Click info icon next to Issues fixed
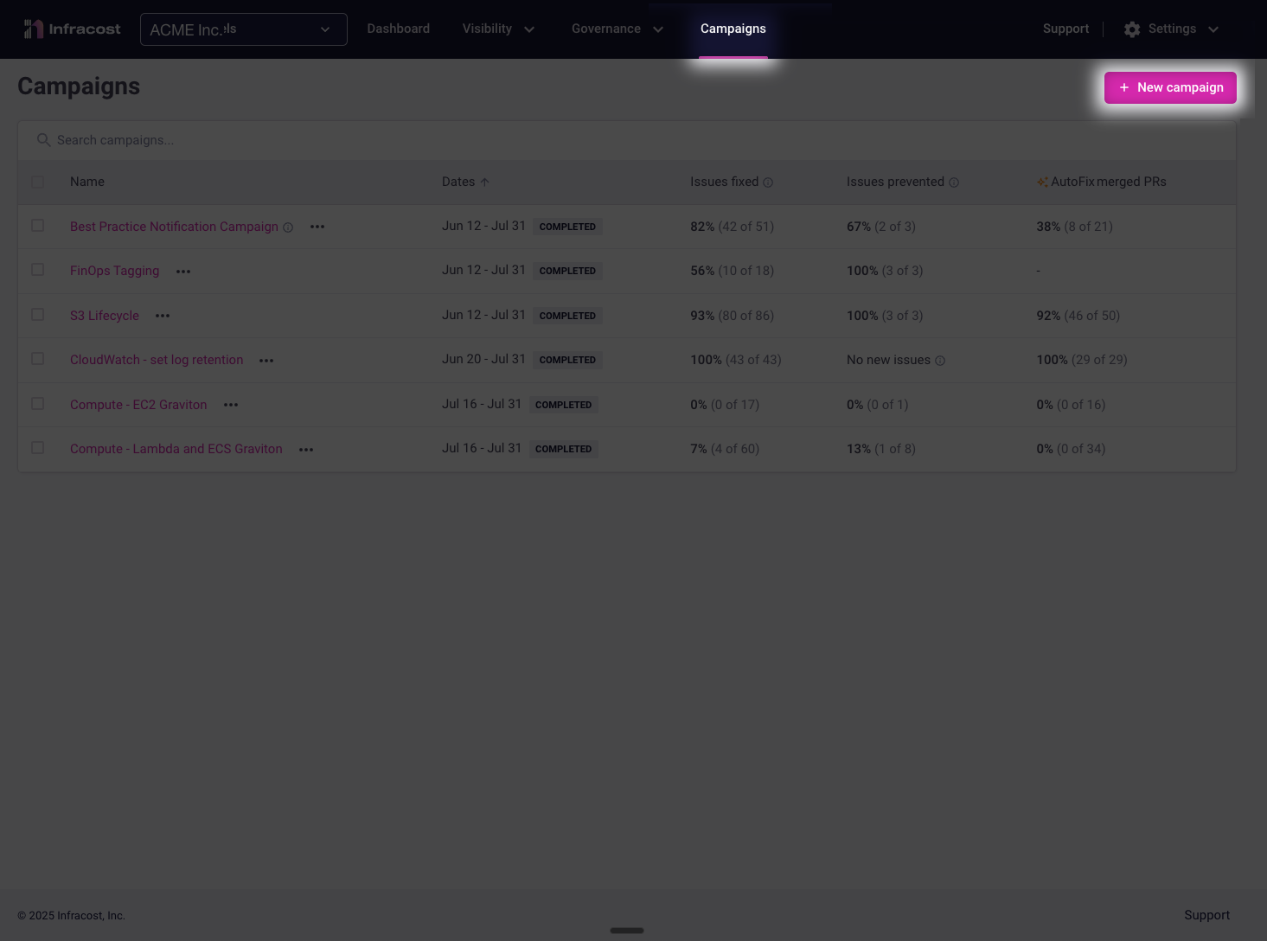The height and width of the screenshot is (941, 1267). [x=768, y=182]
